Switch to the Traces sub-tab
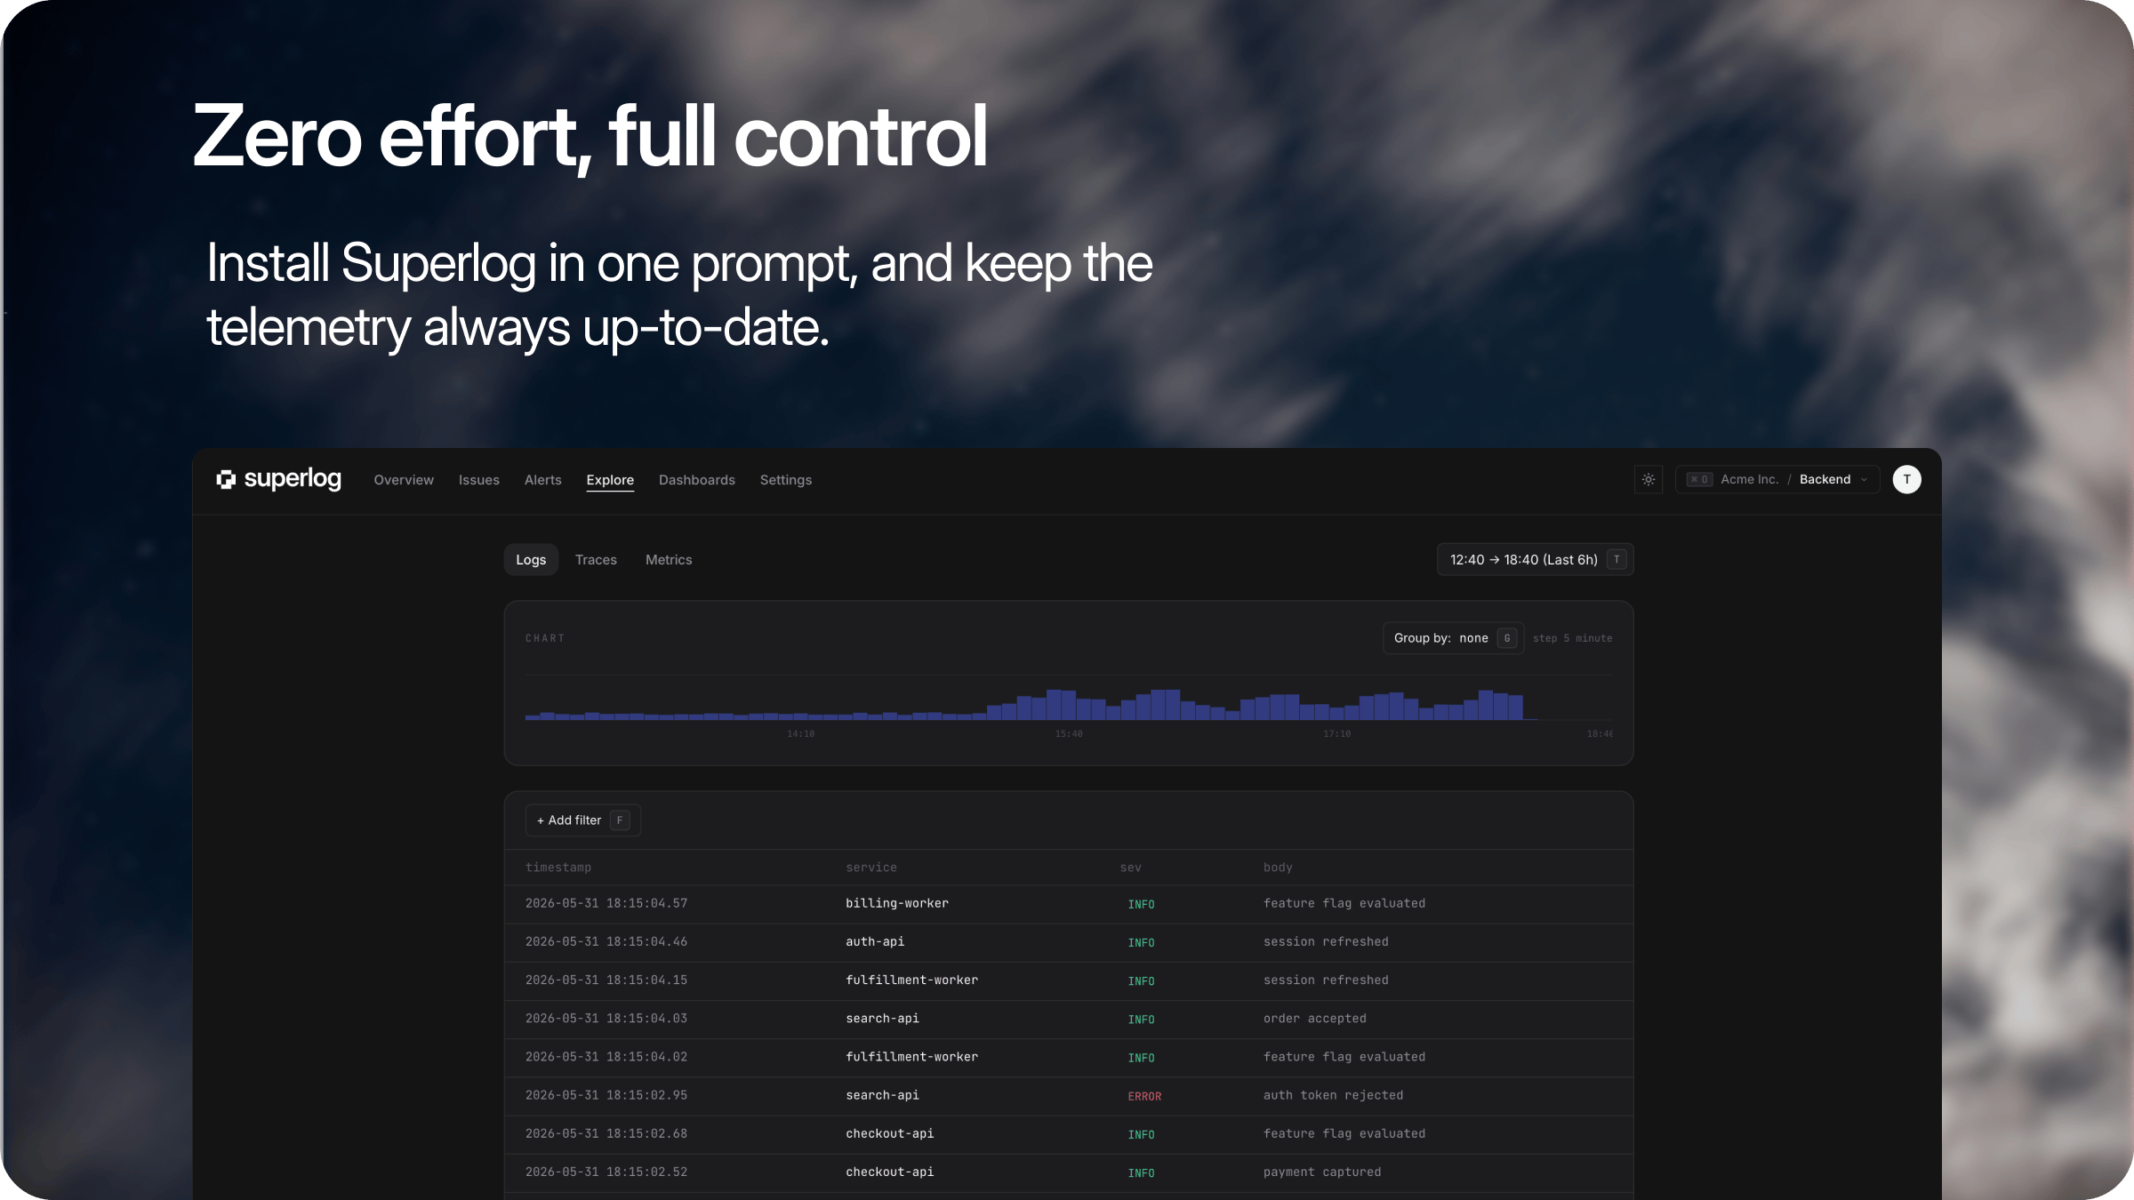This screenshot has width=2134, height=1200. pos(596,560)
